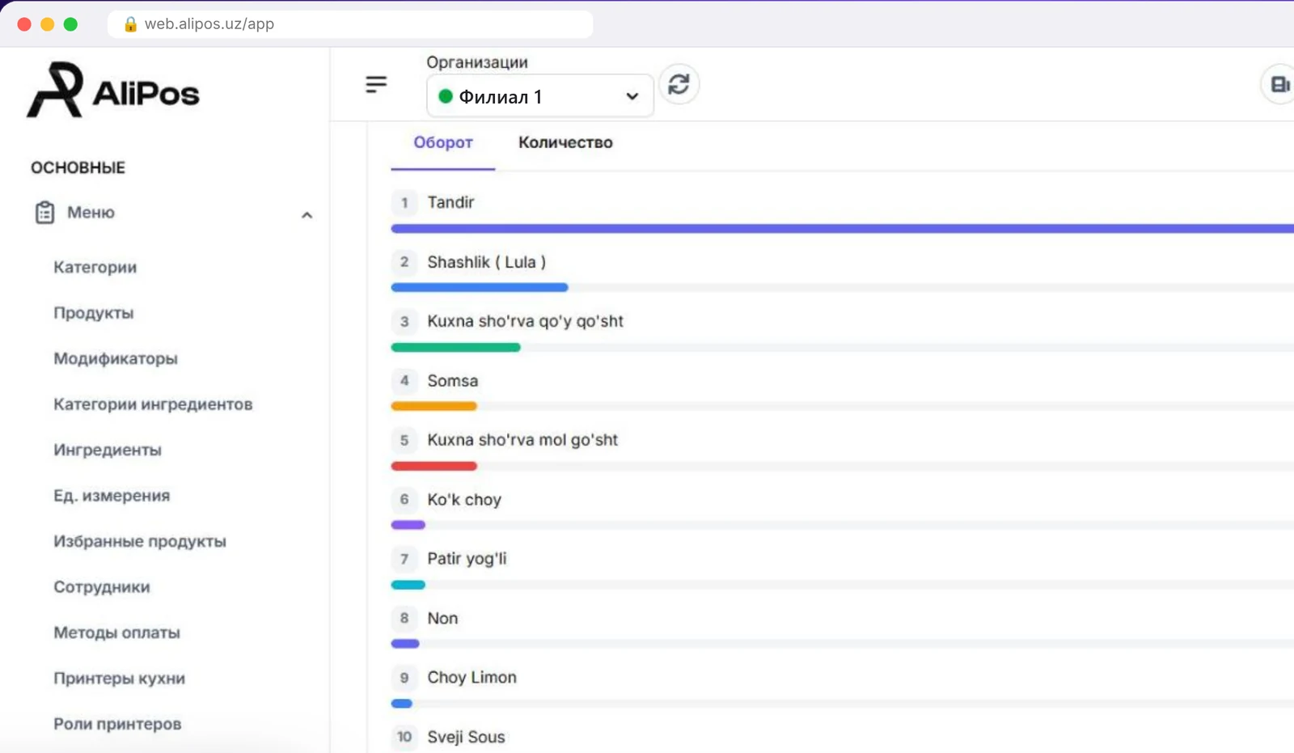Select Сотрудники in the sidebar

coord(102,587)
